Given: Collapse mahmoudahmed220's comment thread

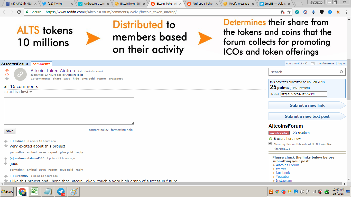Looking at the screenshot, I should (12, 159).
